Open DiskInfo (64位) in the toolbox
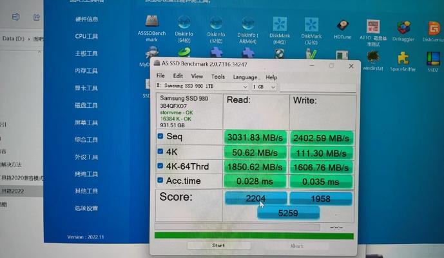The height and width of the screenshot is (258, 444). pos(184,23)
